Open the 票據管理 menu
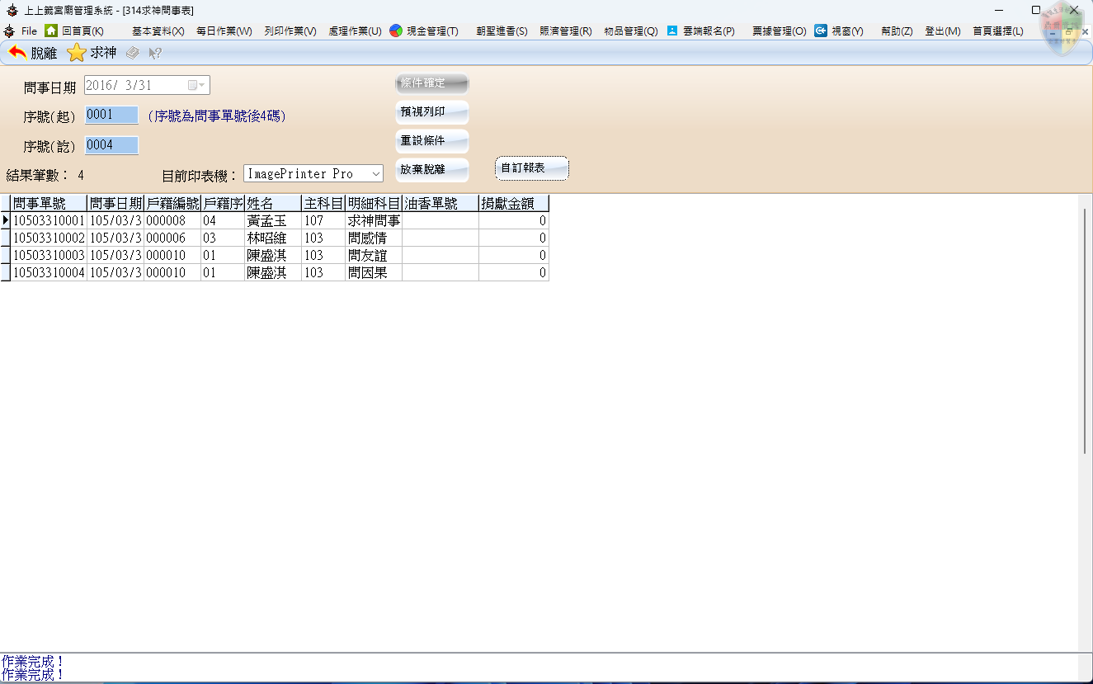 pos(779,31)
